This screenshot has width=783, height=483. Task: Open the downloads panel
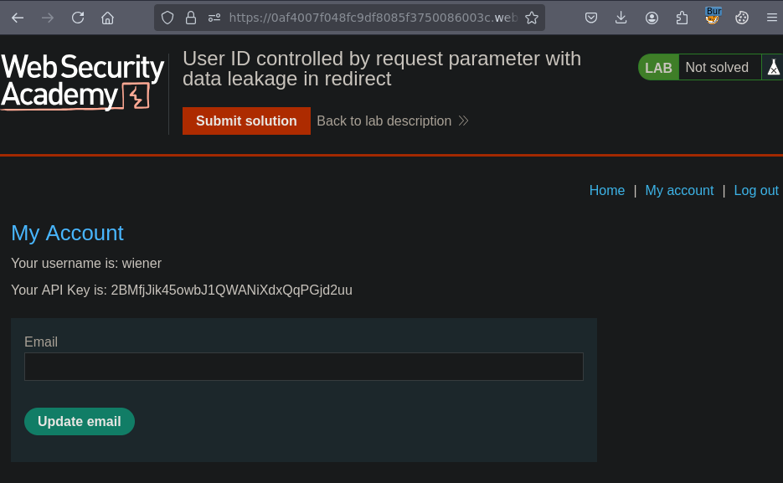(x=621, y=18)
